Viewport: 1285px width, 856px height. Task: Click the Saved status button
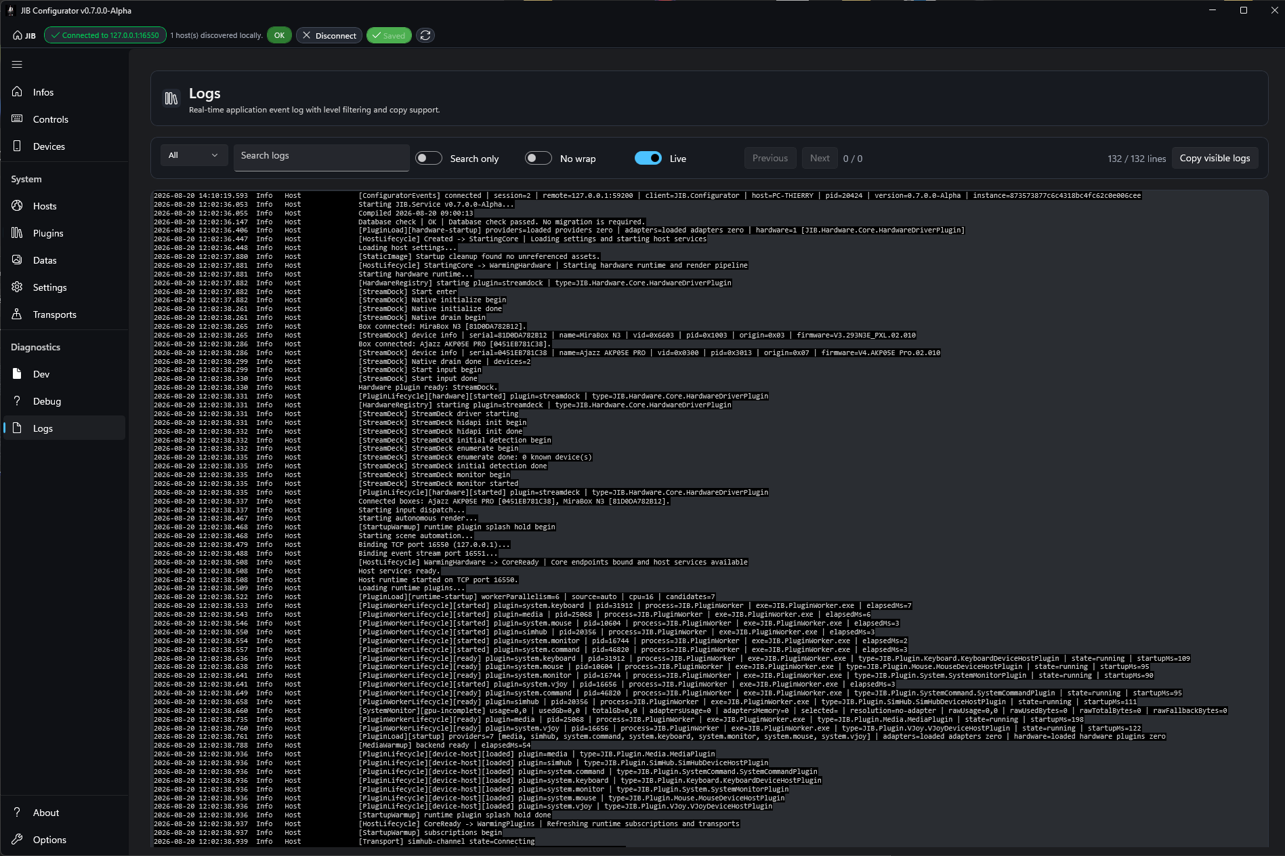point(389,35)
